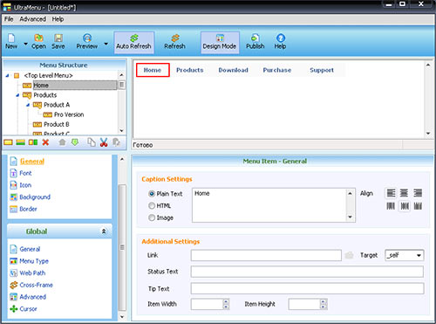
Task: Create a new menu with New icon
Action: point(11,42)
